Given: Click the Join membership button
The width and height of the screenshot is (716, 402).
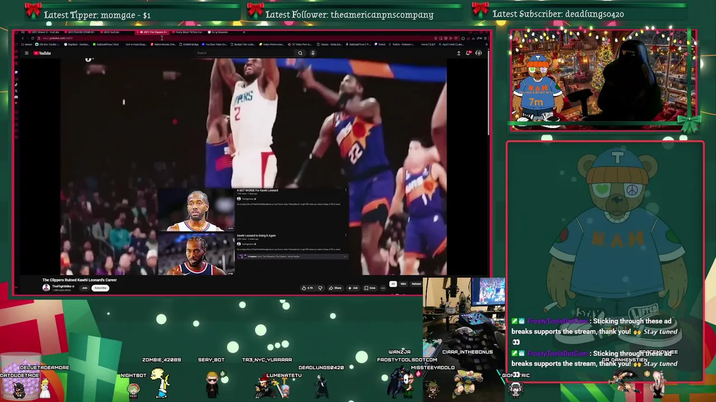Looking at the screenshot, I should click(84, 288).
